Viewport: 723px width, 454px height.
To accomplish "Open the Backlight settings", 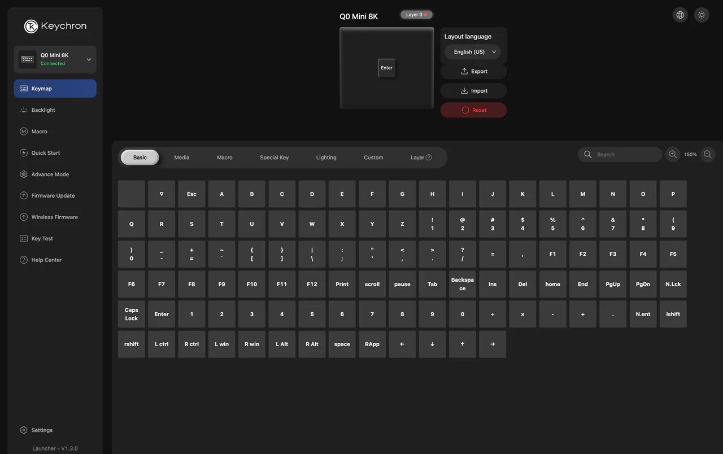I will [43, 110].
